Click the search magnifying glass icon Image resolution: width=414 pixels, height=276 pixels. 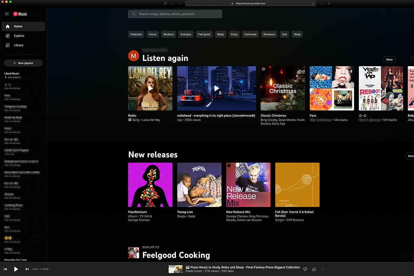pos(134,14)
